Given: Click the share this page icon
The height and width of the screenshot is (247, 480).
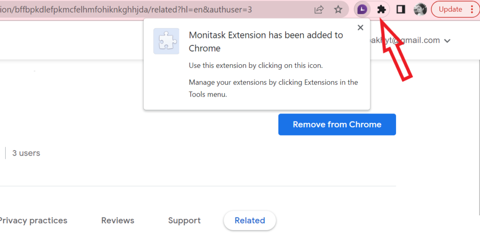Looking at the screenshot, I should tap(319, 9).
